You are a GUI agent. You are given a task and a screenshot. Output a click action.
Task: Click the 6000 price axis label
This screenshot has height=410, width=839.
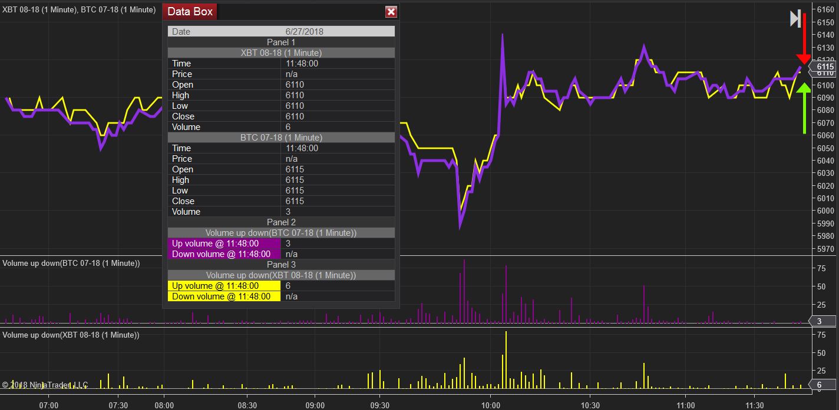824,211
